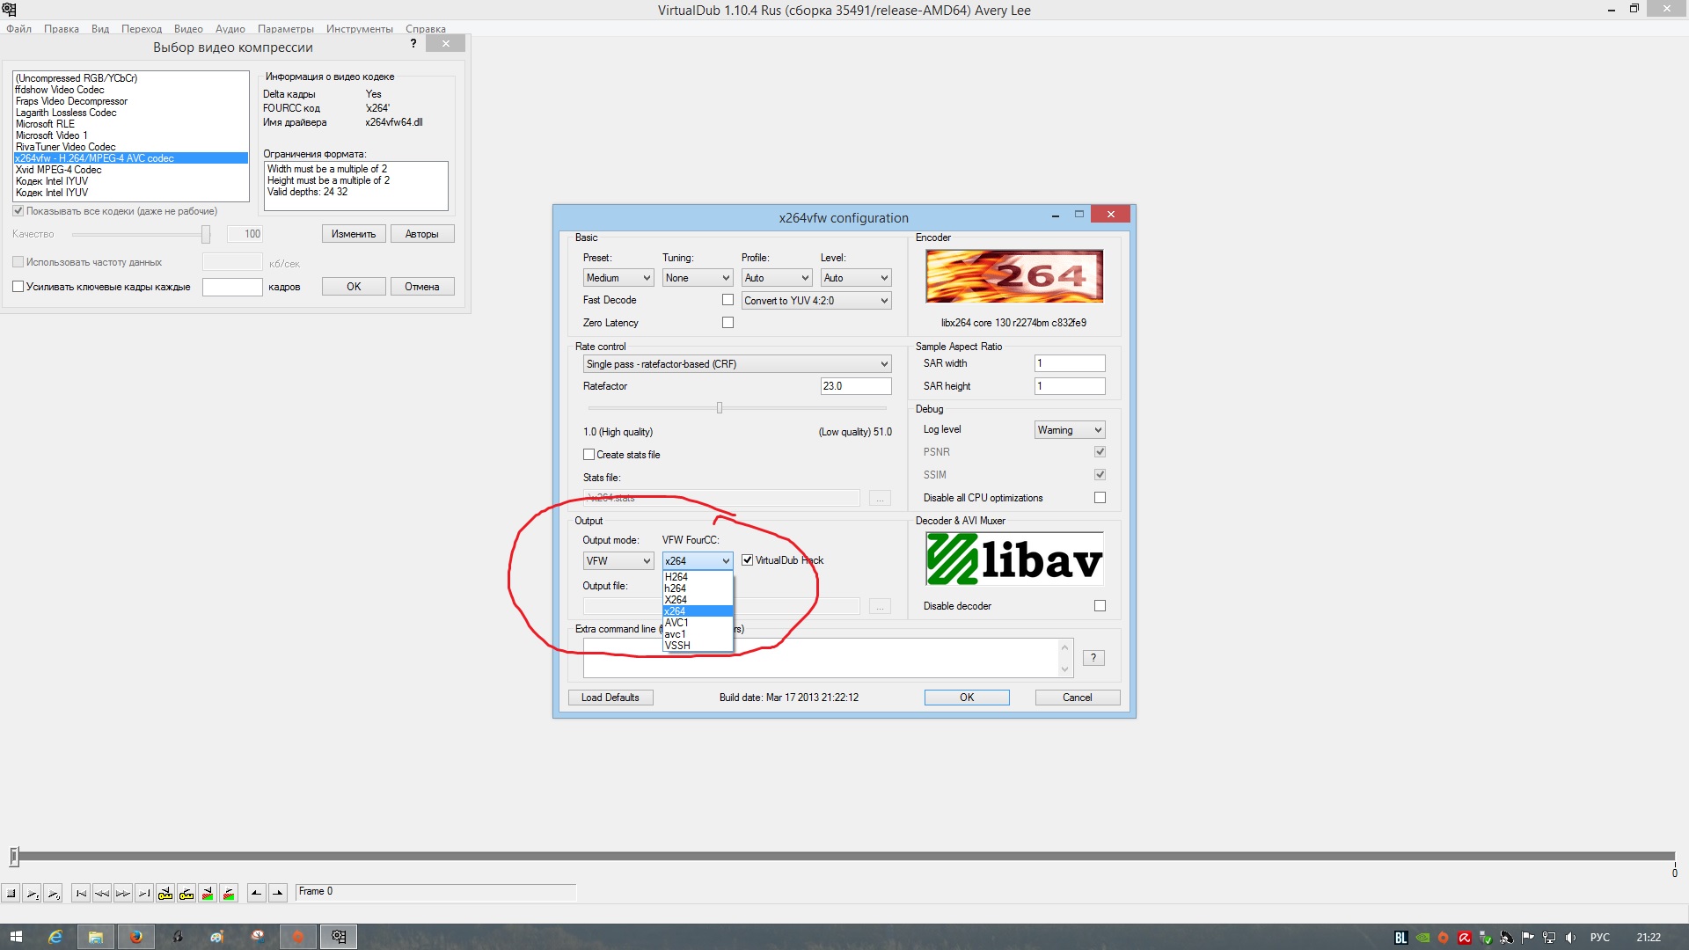Click the previous keyframe key icon
The height and width of the screenshot is (950, 1689).
[165, 894]
